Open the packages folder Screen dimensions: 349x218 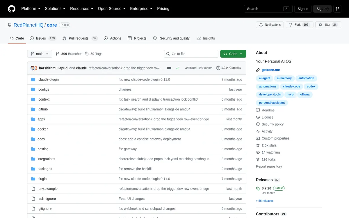tap(45, 169)
